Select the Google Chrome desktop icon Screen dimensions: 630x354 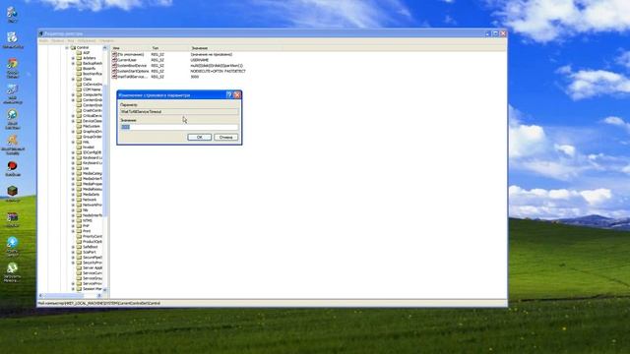13,64
